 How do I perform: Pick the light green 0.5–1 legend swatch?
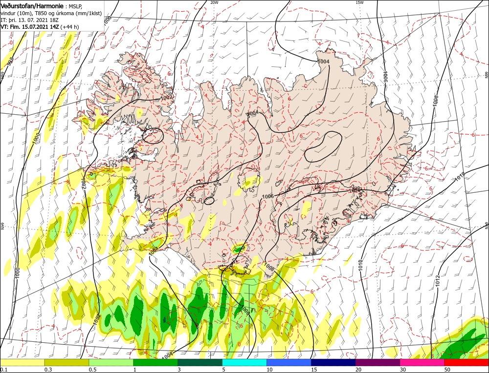coord(111,362)
